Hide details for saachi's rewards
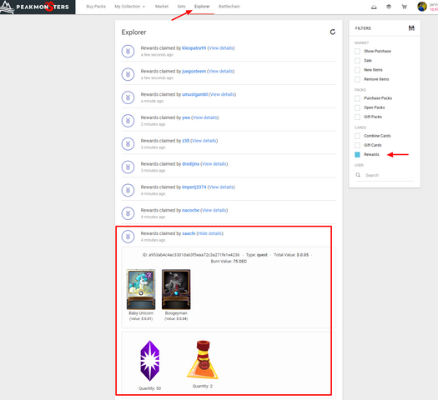The width and height of the screenshot is (438, 400). point(209,233)
